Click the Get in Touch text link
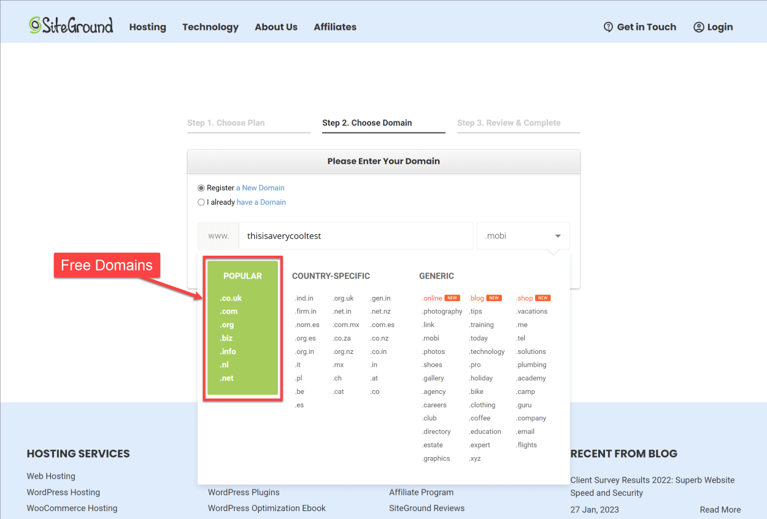The image size is (767, 519). point(647,27)
